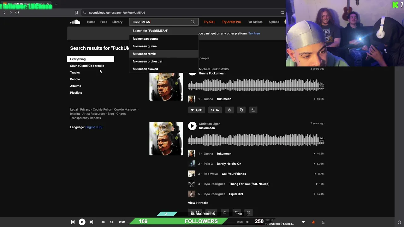The image size is (404, 227).
Task: Open the Home page
Action: coord(91,22)
